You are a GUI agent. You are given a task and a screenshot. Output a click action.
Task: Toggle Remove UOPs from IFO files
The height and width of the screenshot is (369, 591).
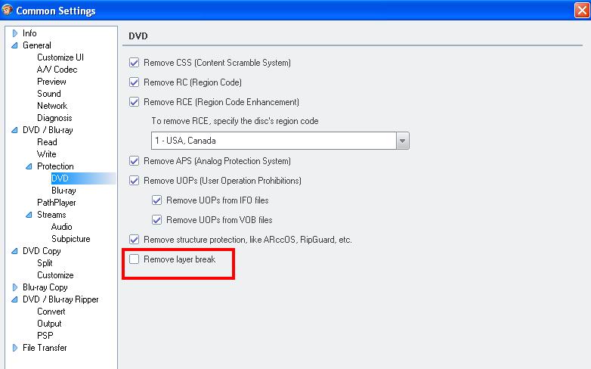[157, 200]
